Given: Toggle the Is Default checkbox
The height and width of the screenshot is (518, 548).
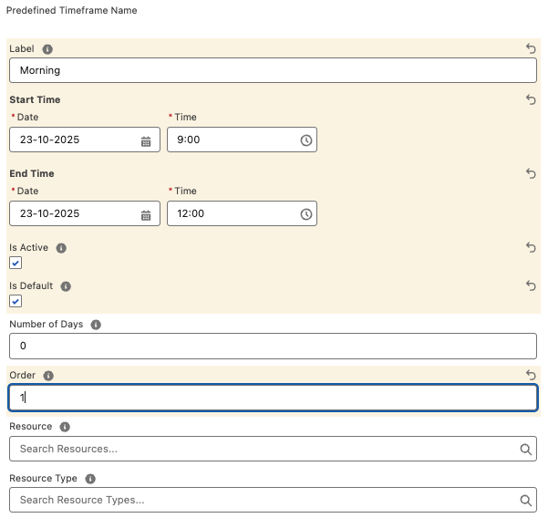Looking at the screenshot, I should (16, 302).
